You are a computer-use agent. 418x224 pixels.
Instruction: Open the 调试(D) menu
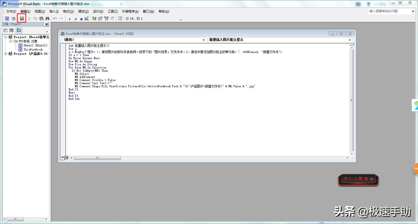click(x=83, y=11)
